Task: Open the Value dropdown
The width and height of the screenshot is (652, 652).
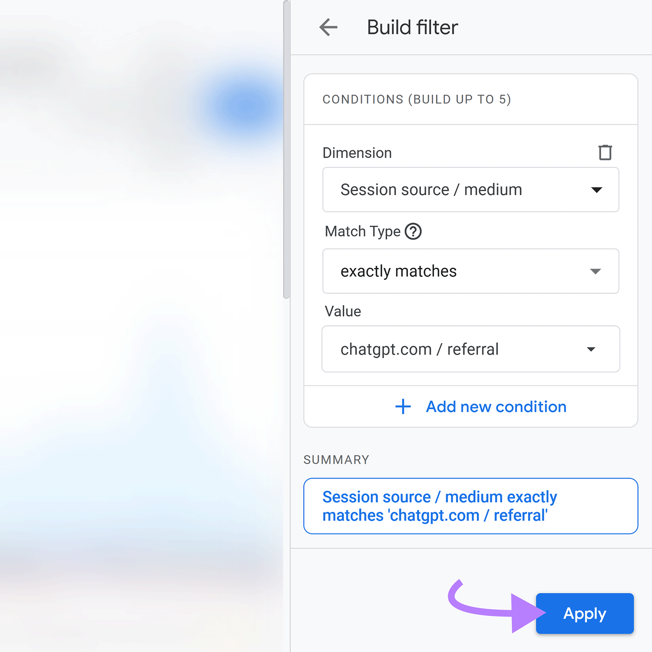Action: [471, 349]
